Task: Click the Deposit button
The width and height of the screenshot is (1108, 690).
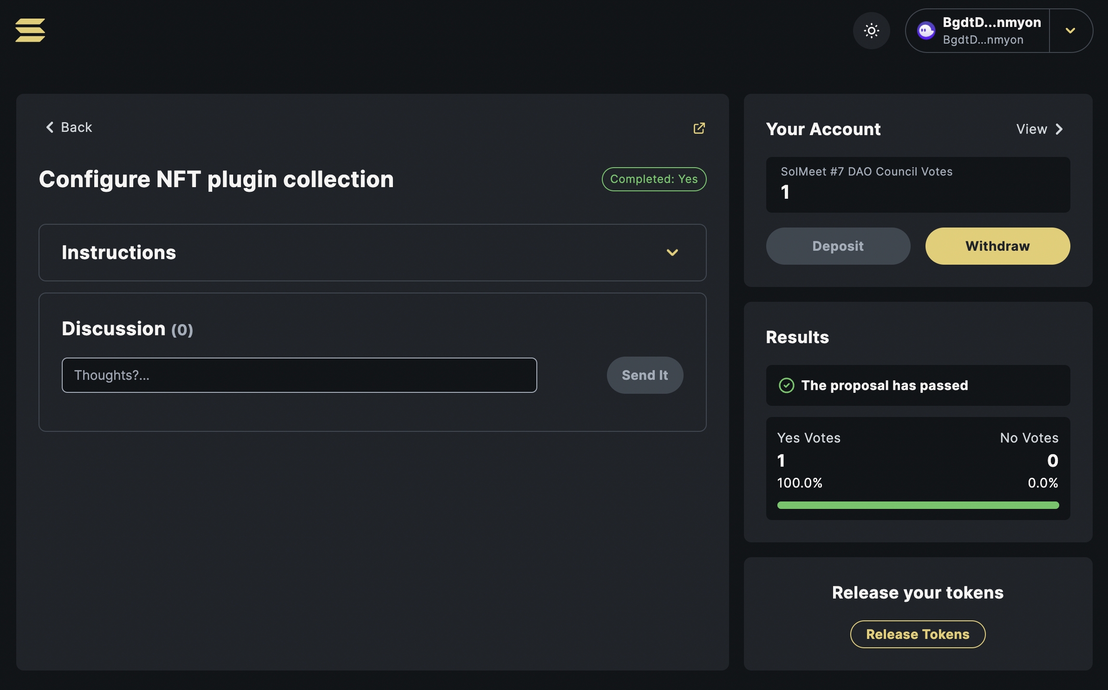Action: (838, 246)
